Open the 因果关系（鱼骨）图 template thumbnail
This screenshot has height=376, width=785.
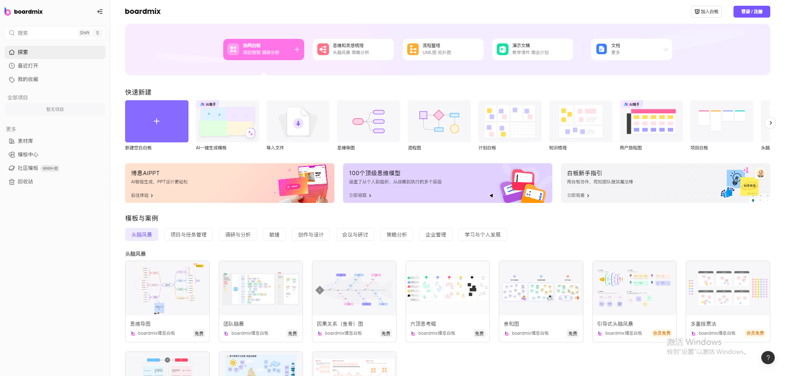pyautogui.click(x=354, y=288)
